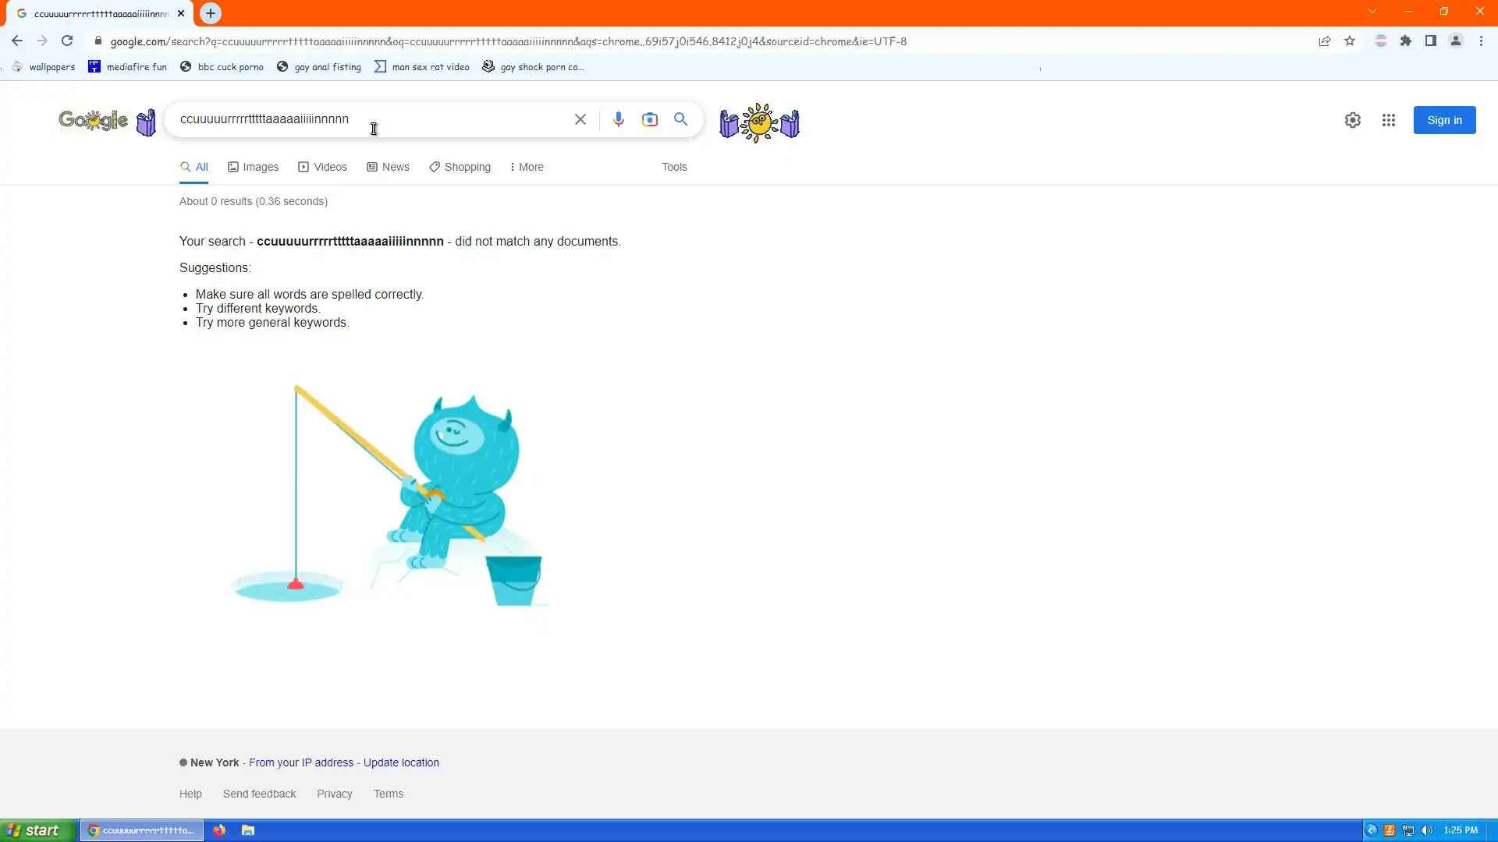The height and width of the screenshot is (842, 1498).
Task: Open the Windows start menu
Action: (x=35, y=830)
